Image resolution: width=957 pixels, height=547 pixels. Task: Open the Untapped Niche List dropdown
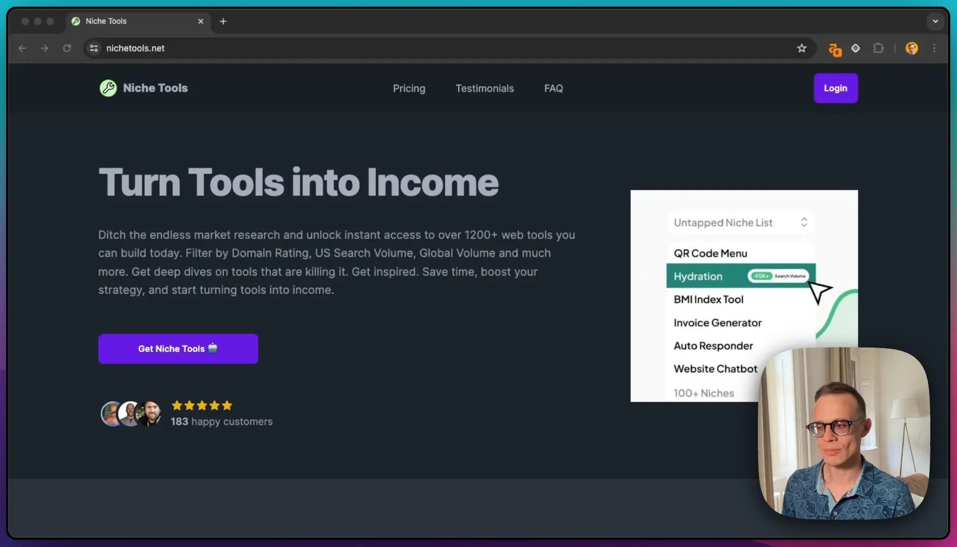tap(740, 222)
